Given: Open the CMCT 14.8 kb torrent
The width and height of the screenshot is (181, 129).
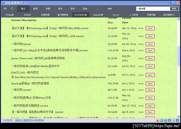Looking at the screenshot, I should 150,75.
